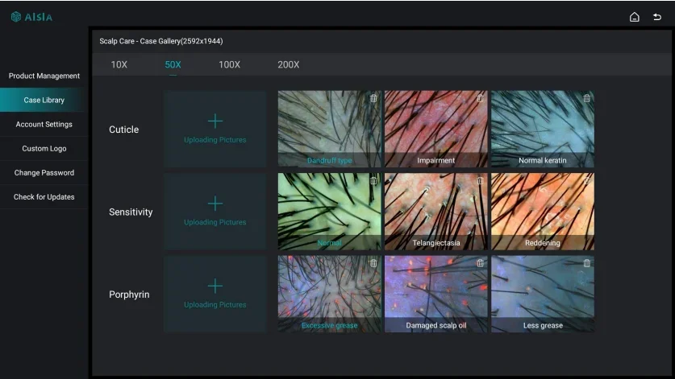This screenshot has height=379, width=675.
Task: Click the home icon in top bar
Action: pos(634,17)
